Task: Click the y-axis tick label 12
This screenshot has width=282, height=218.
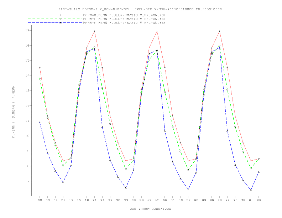Action: [x=27, y=106]
